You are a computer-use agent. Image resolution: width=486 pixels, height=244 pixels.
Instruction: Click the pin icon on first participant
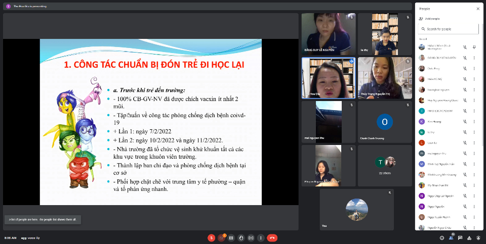pos(474,47)
